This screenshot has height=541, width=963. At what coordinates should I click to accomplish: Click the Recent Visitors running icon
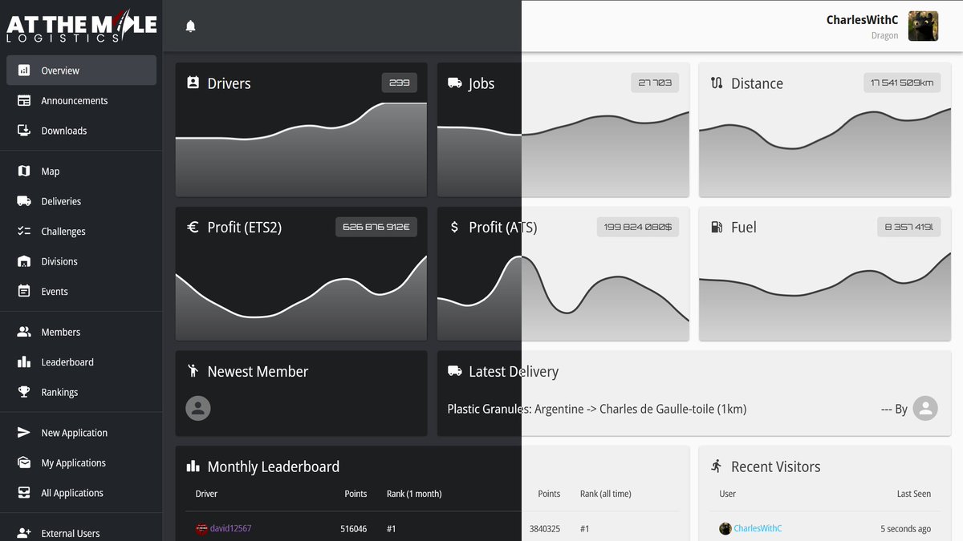[x=717, y=466]
